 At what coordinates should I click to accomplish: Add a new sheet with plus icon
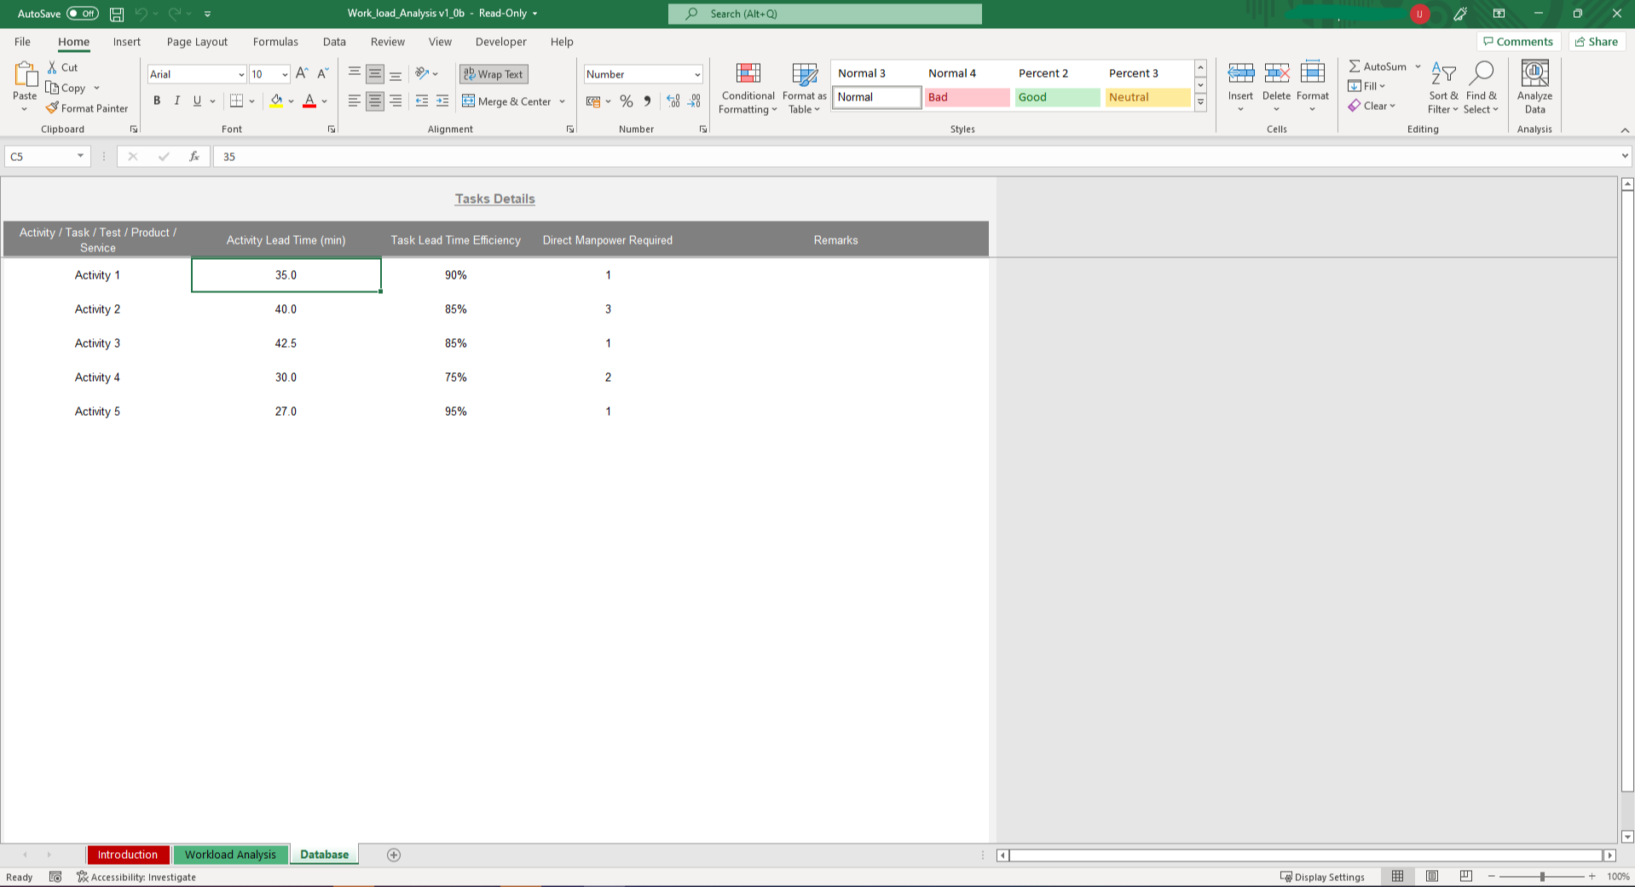click(x=394, y=855)
